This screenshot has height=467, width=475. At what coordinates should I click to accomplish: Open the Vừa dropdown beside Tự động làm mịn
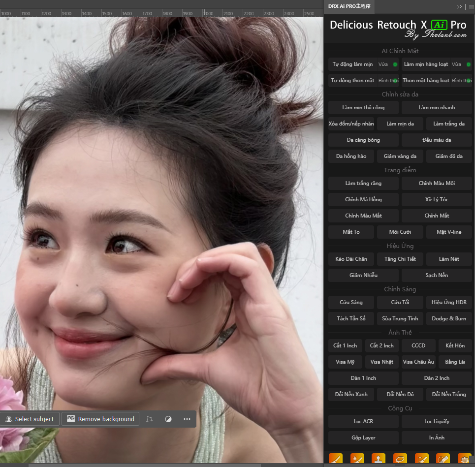(388, 64)
